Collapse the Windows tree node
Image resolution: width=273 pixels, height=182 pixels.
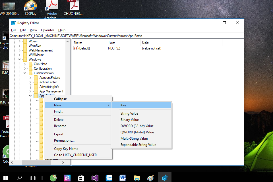coord(19,59)
